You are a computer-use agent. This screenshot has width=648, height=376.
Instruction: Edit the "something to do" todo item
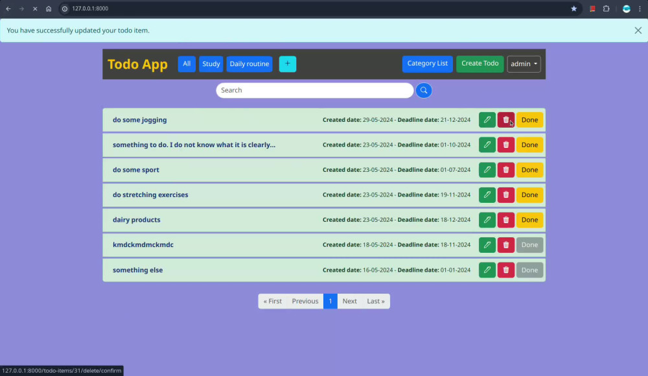(x=487, y=145)
